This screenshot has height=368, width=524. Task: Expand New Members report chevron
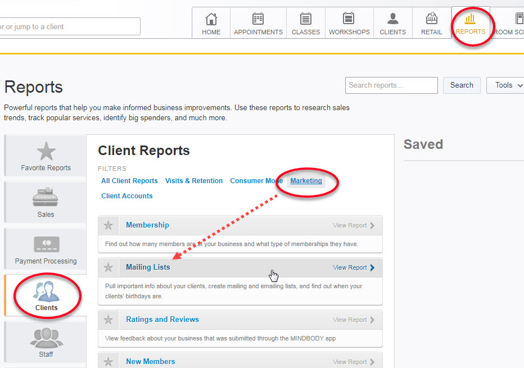(372, 362)
